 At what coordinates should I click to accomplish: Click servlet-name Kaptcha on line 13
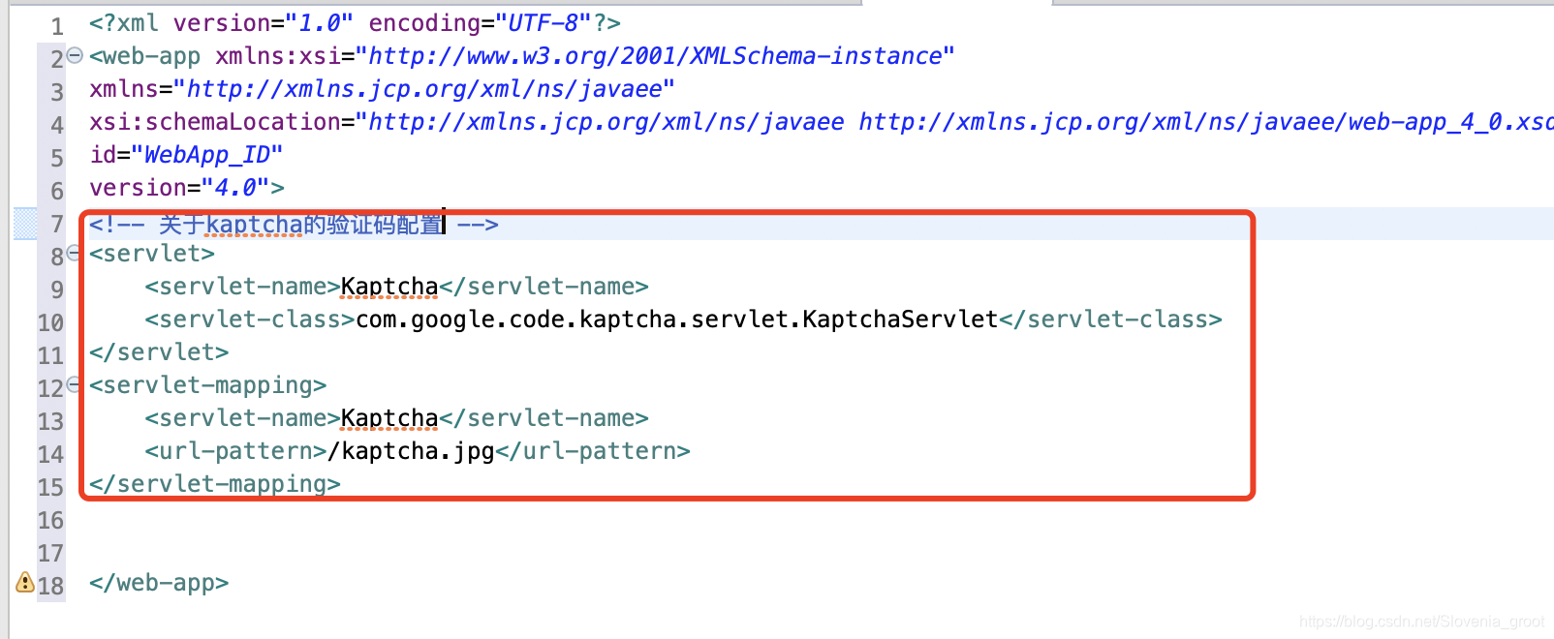coord(389,418)
